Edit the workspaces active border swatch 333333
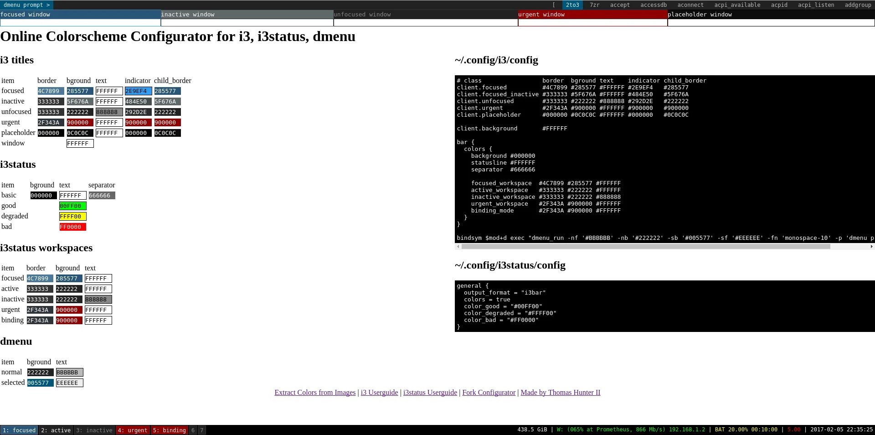Screen dimensions: 875x435 (40, 289)
